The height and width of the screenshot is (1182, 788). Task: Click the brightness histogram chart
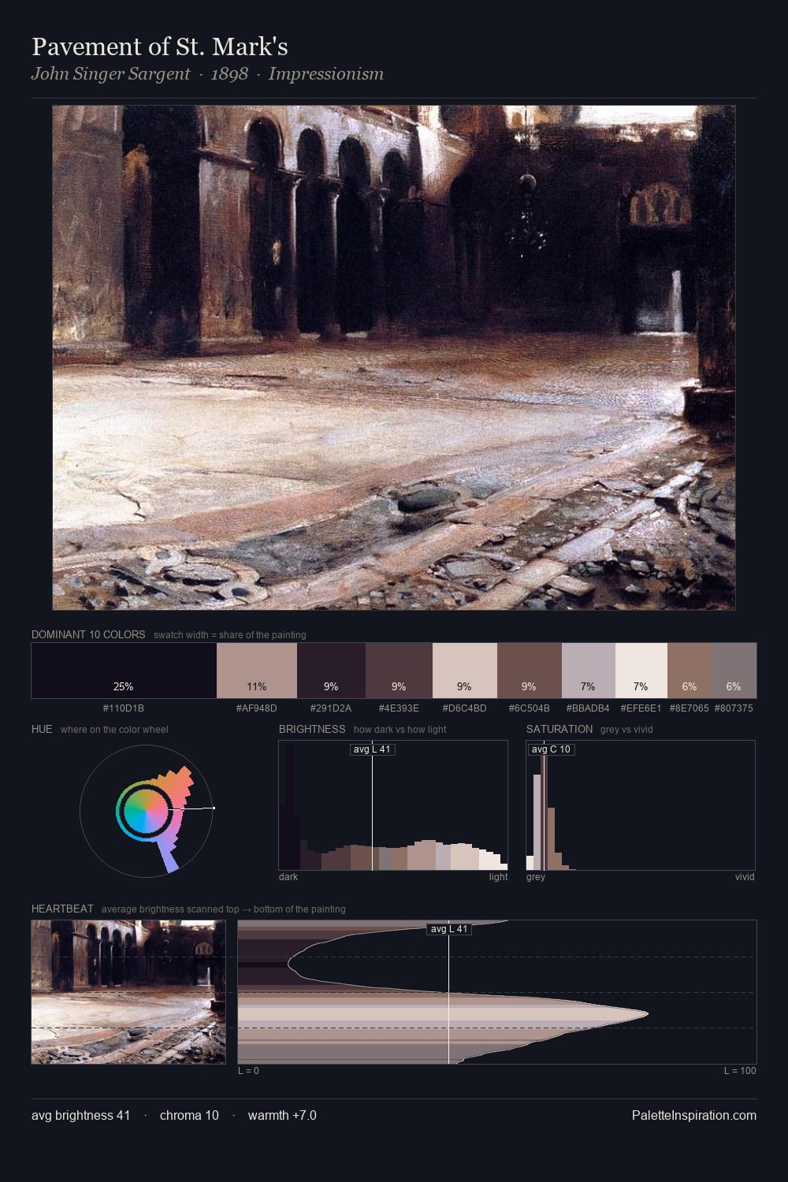pyautogui.click(x=393, y=805)
